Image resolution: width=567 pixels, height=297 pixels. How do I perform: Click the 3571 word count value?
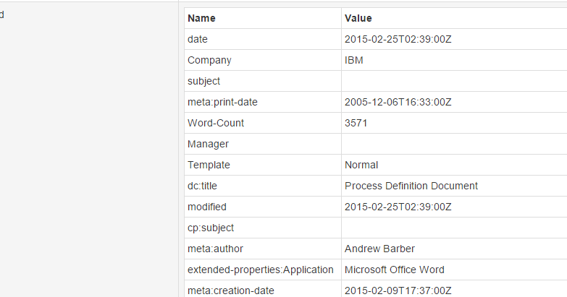click(356, 124)
